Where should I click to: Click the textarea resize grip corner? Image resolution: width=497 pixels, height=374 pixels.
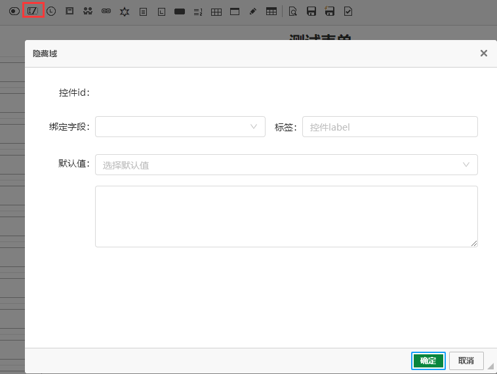[x=474, y=243]
